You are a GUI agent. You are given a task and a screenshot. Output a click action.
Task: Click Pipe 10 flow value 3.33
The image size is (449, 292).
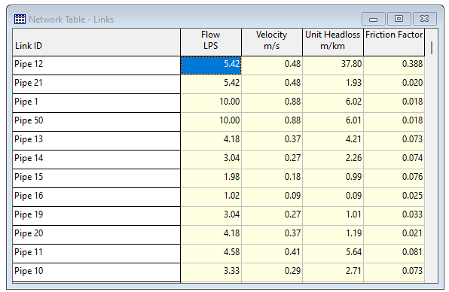[x=211, y=272]
